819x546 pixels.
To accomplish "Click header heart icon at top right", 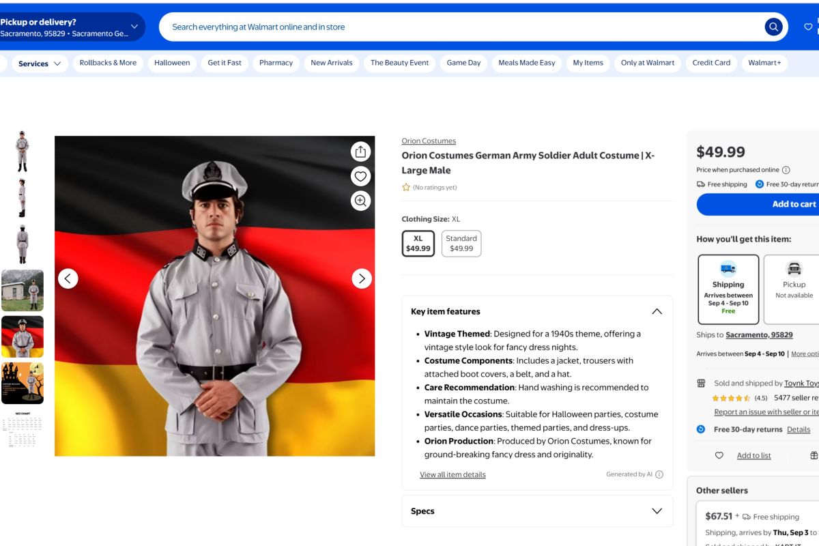I will tap(809, 27).
